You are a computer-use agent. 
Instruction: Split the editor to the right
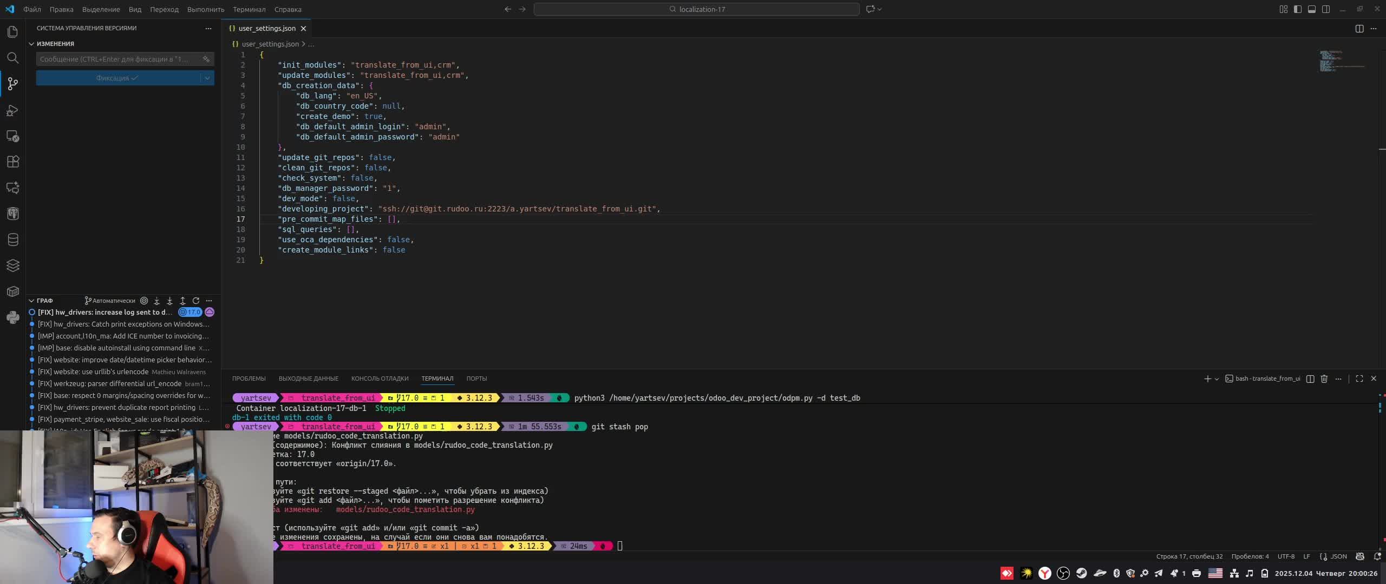click(1359, 29)
